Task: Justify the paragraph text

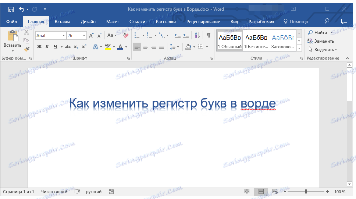Action: pos(161,47)
